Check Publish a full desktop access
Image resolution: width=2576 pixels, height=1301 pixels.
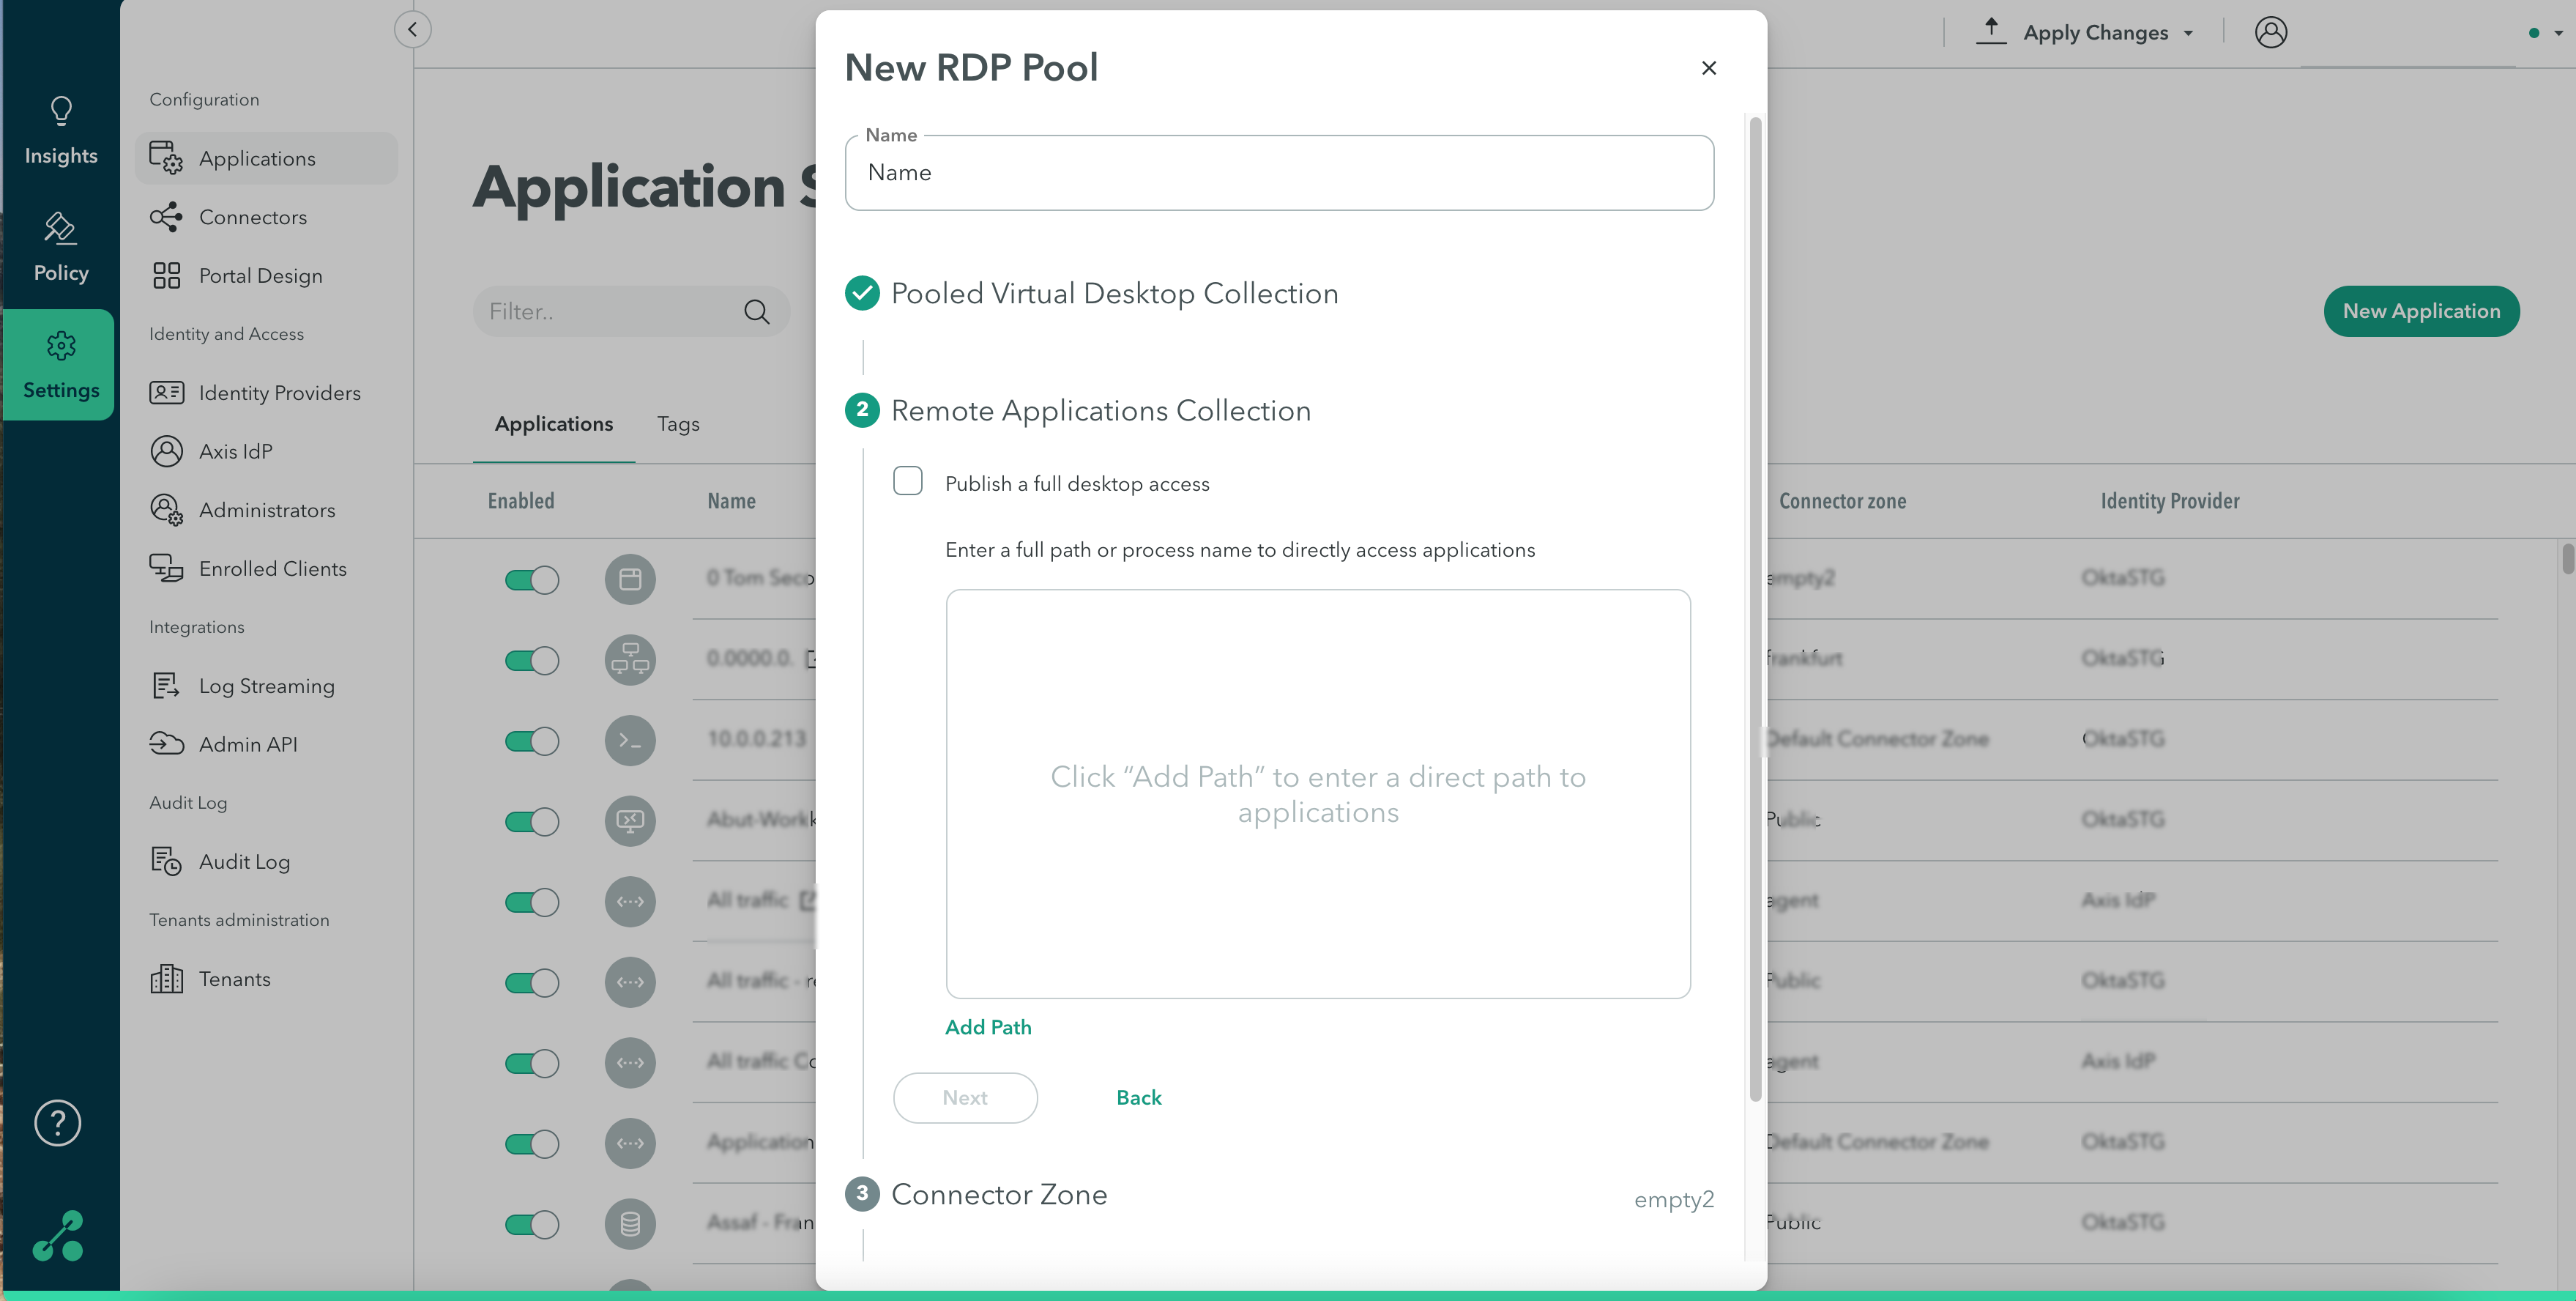click(907, 481)
